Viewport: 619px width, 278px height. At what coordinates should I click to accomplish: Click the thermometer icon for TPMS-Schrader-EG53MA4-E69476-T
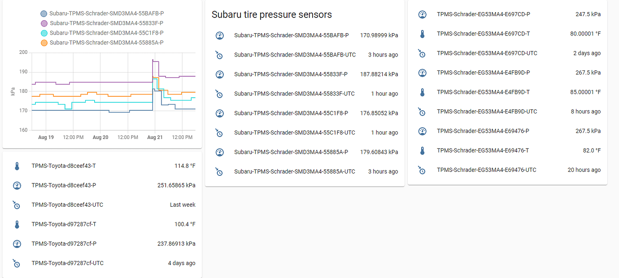click(x=422, y=150)
